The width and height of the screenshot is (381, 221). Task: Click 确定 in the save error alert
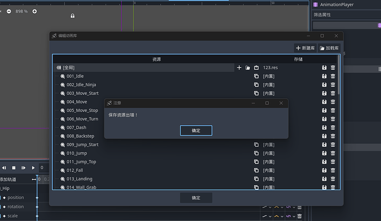[196, 131]
